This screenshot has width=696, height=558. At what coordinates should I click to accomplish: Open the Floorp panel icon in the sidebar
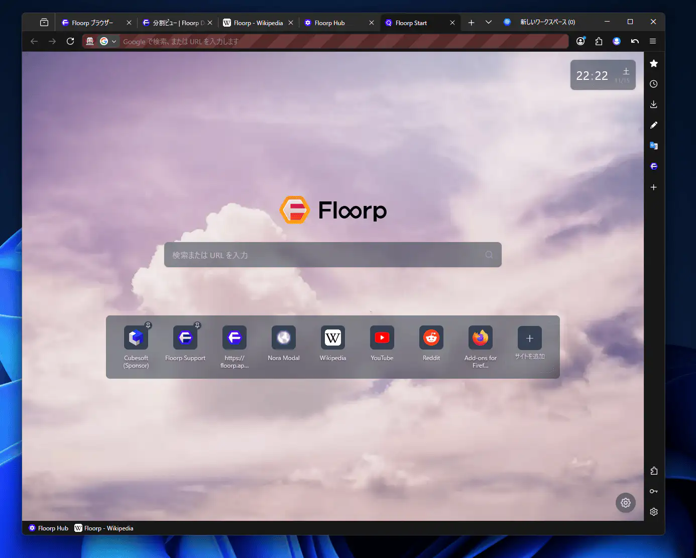tap(654, 166)
